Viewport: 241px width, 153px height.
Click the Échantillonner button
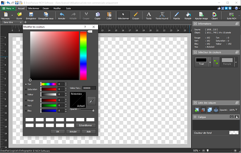point(85,126)
